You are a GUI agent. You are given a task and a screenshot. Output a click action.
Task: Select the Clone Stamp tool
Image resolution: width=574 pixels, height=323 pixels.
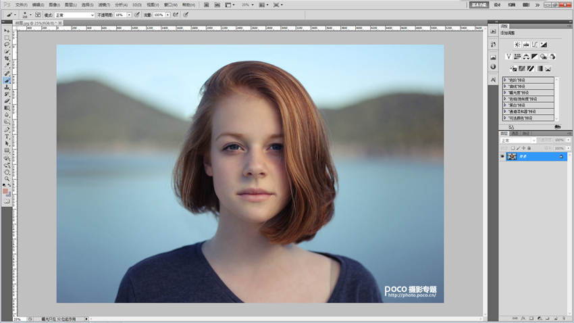7,87
